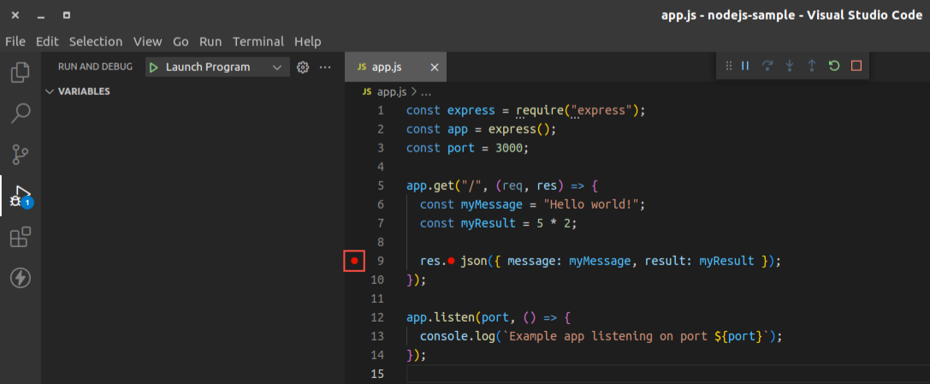Open the Explorer view in activity bar
Viewport: 930px width, 384px height.
21,73
